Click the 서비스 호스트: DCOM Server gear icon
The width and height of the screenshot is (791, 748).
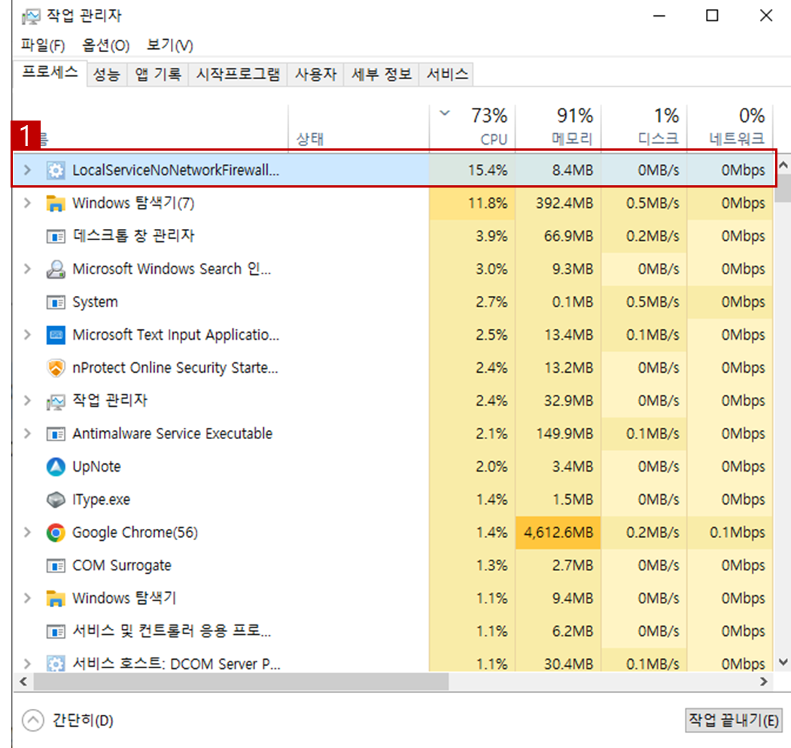coord(56,663)
